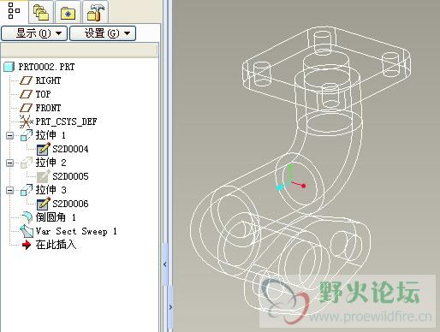Select PRT0002.PRT root part icon
The width and height of the screenshot is (440, 332).
click(9, 67)
